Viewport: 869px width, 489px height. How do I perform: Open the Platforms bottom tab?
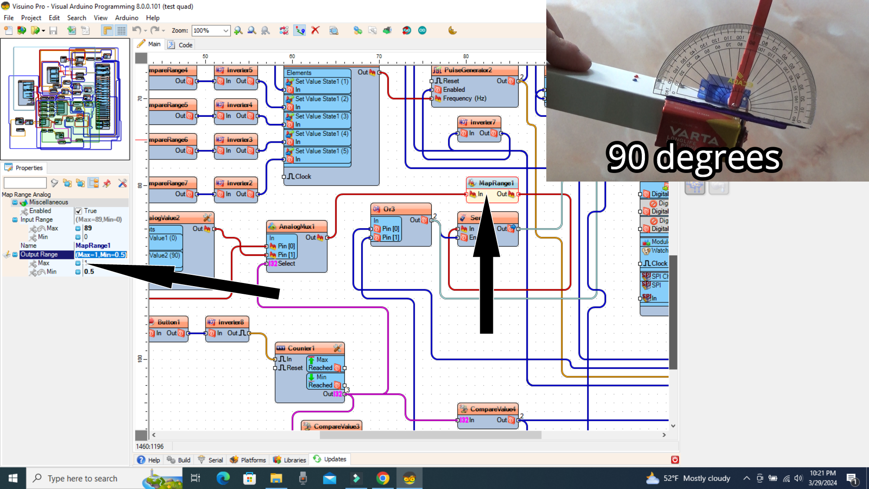click(248, 460)
